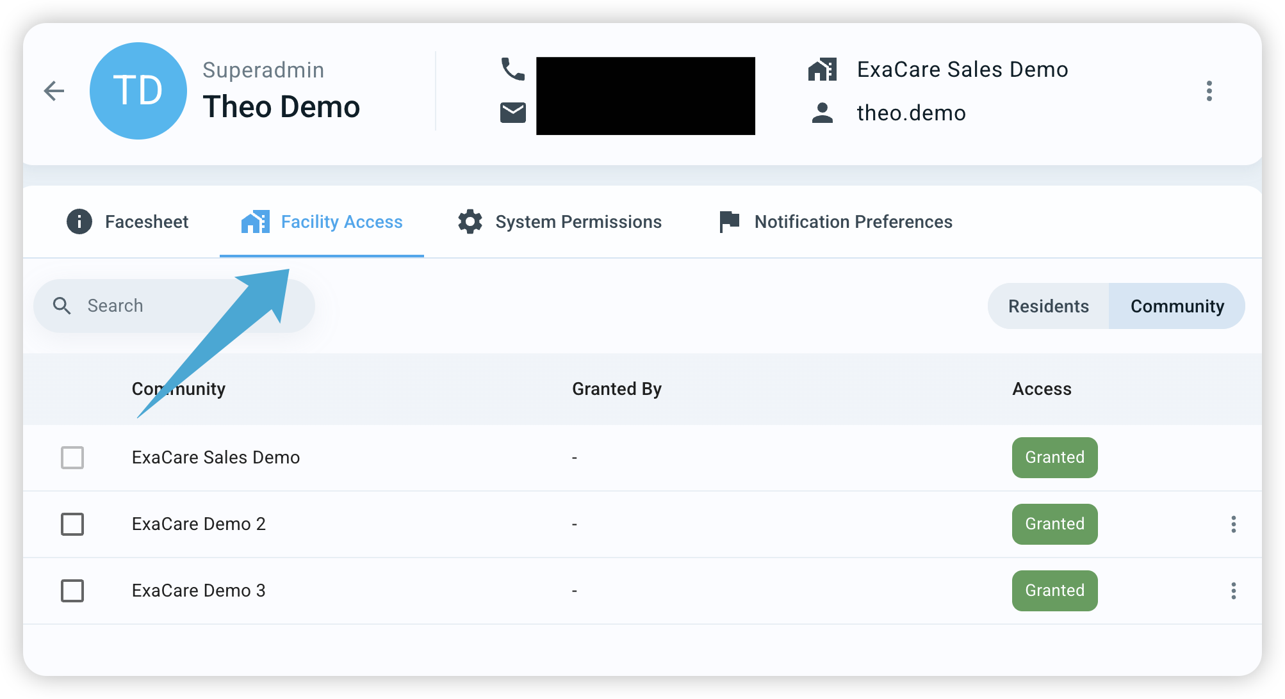Click the Access column header

point(1042,389)
